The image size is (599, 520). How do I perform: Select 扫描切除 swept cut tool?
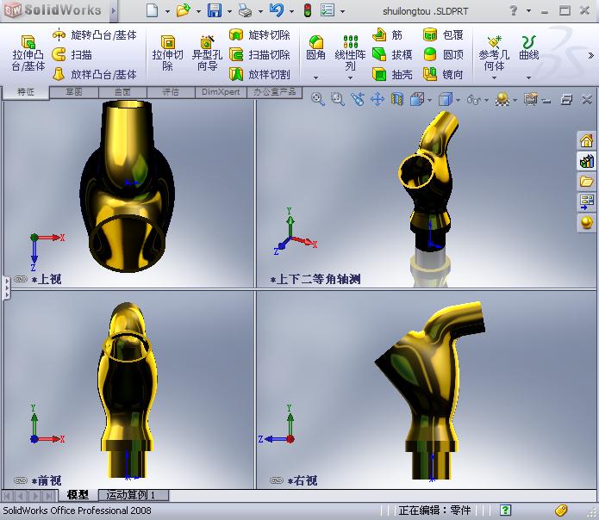pos(259,54)
